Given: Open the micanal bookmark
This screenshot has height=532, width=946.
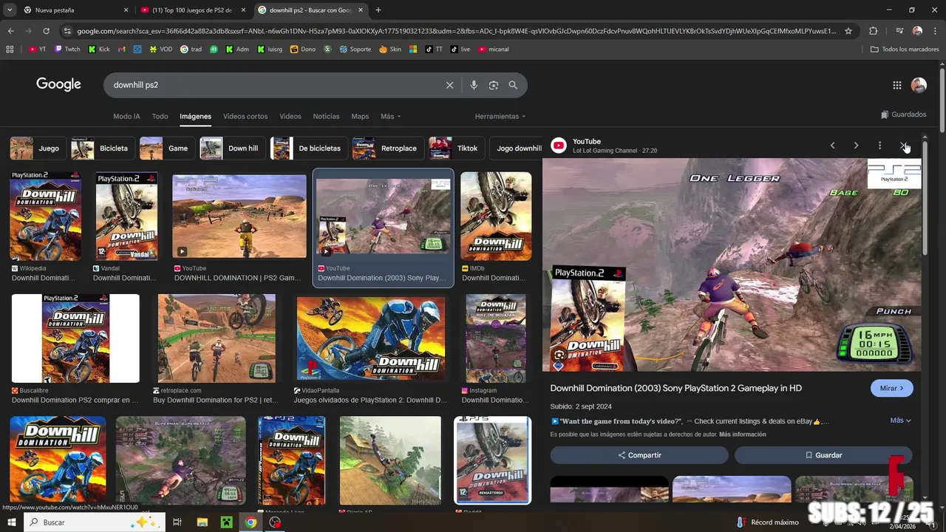Looking at the screenshot, I should pyautogui.click(x=493, y=50).
